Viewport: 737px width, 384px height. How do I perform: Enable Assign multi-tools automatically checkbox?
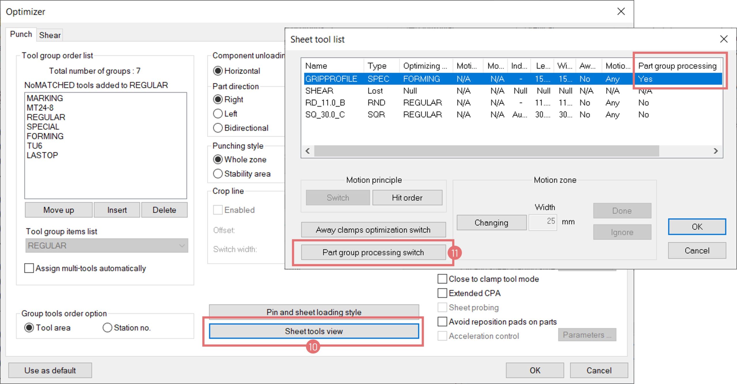click(29, 268)
